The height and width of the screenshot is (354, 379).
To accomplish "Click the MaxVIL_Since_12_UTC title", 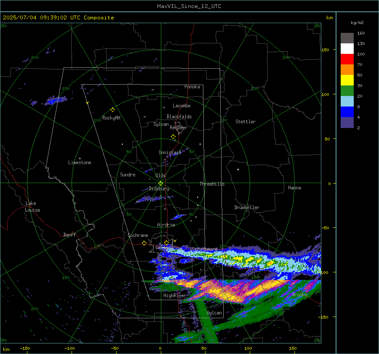I will point(189,6).
